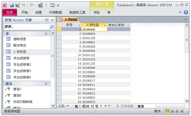This screenshot has height=116, width=191.
Task: Switch to PivotChart view in status bar
Action: pyautogui.click(x=177, y=111)
